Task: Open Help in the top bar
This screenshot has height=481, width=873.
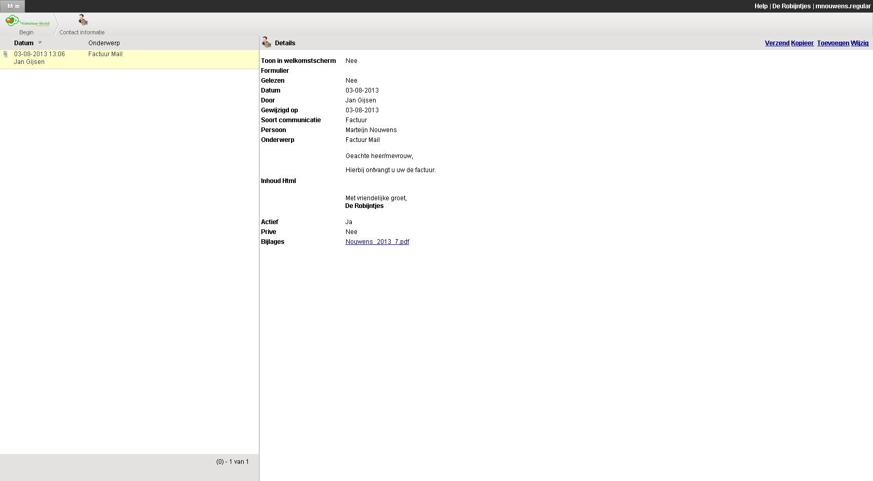Action: pos(761,6)
